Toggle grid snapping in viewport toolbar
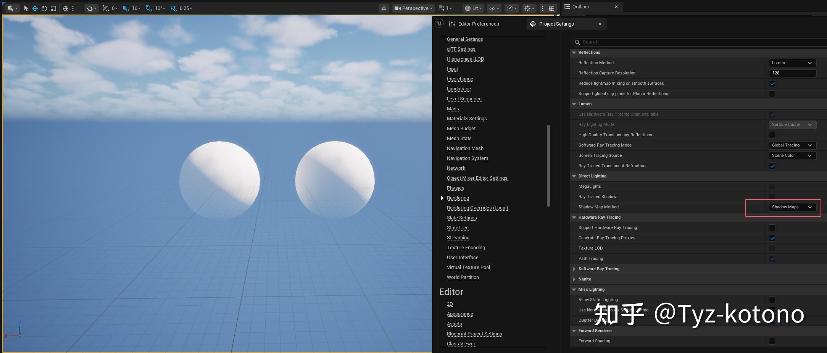 pos(125,8)
